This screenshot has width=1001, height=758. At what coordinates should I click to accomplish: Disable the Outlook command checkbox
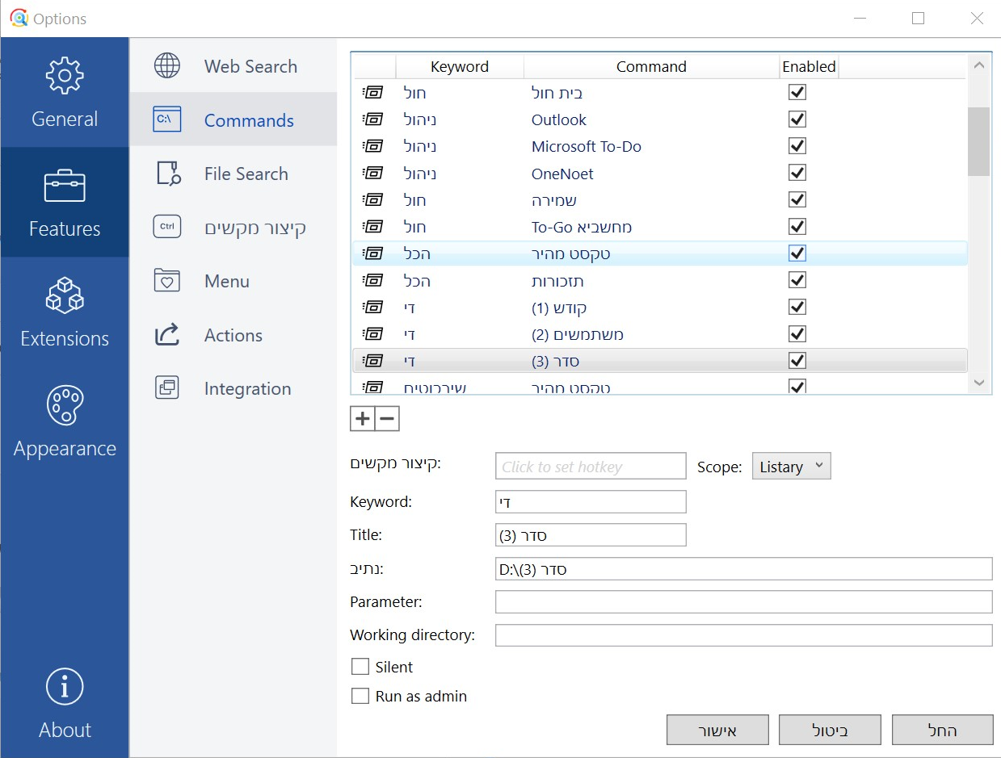pos(797,119)
